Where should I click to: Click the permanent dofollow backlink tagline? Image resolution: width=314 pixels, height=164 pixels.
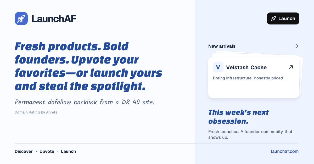[85, 102]
